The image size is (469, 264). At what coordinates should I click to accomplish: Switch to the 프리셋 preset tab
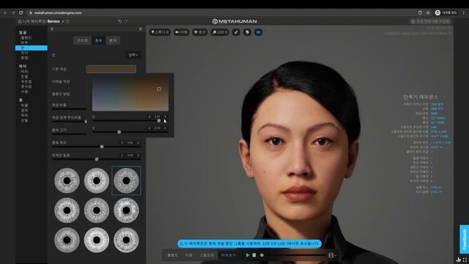point(82,40)
